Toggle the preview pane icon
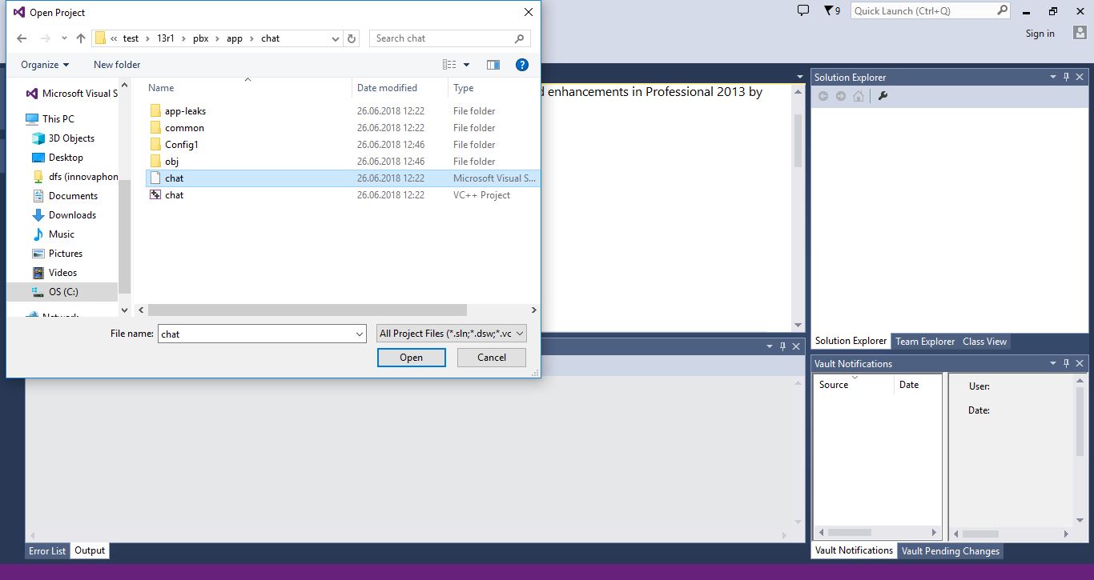 click(x=493, y=65)
